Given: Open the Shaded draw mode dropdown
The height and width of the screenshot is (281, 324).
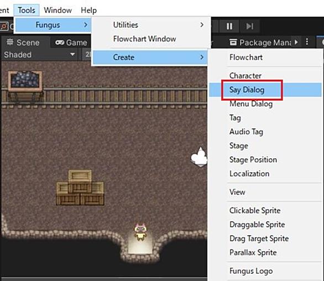Looking at the screenshot, I should (x=39, y=55).
